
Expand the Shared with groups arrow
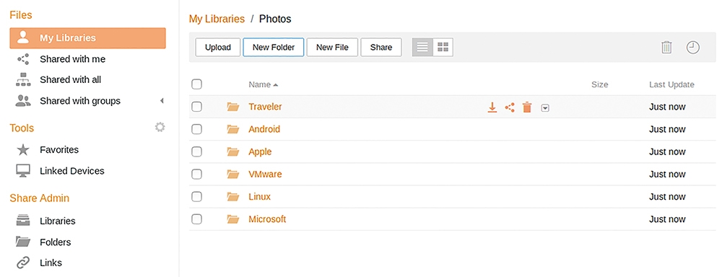162,101
